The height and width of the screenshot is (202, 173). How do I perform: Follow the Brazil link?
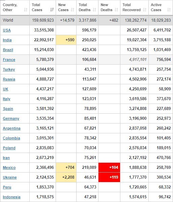coord(8,50)
